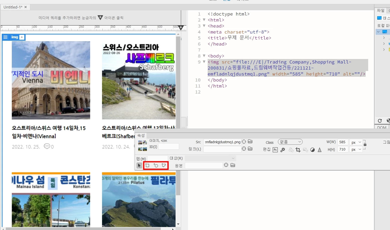
Task: Click the resample image icon
Action: 305,150
